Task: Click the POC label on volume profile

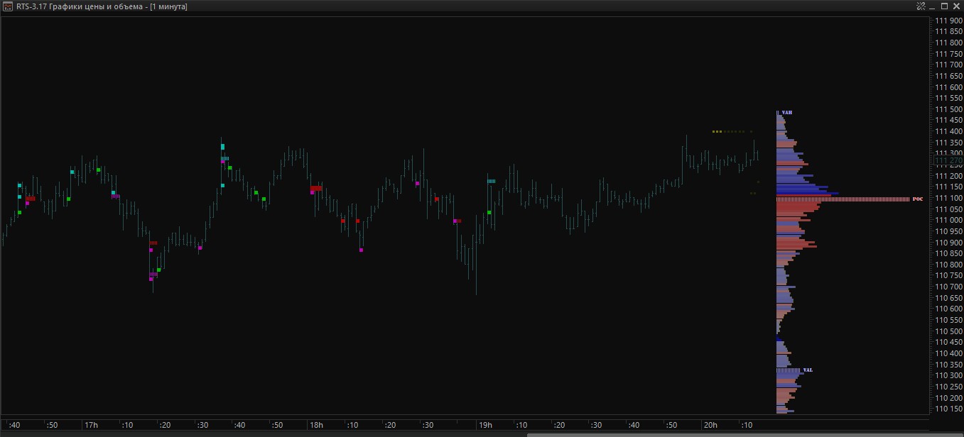Action: pyautogui.click(x=917, y=199)
